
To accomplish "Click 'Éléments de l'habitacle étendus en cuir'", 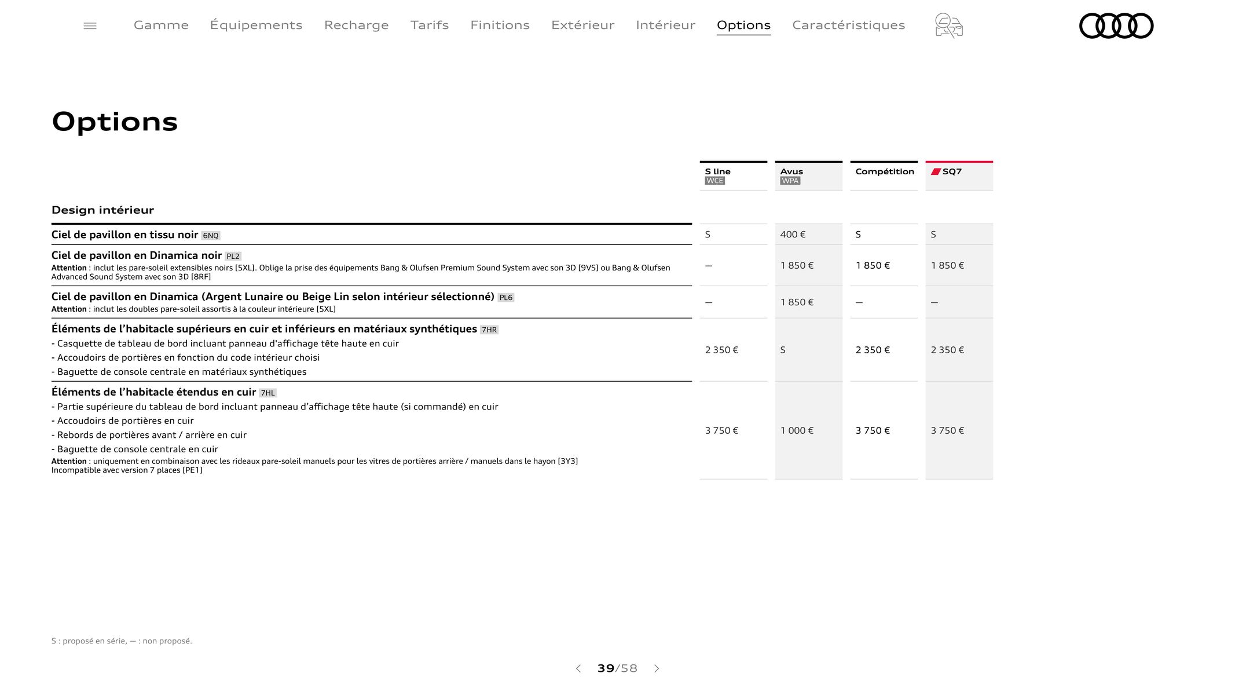I will tap(153, 392).
